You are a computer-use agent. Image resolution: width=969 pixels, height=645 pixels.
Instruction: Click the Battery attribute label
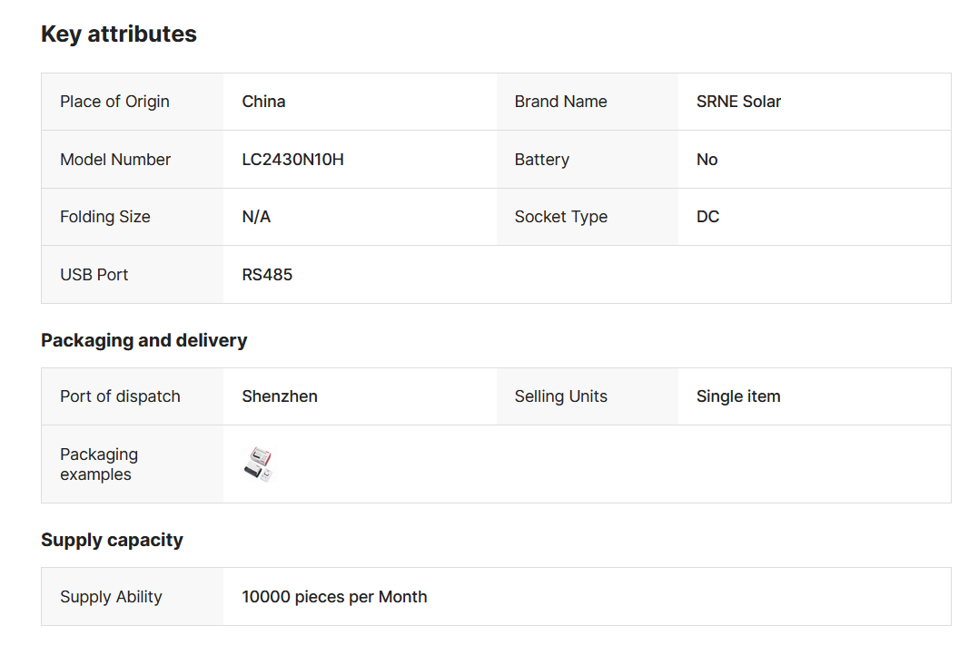541,160
